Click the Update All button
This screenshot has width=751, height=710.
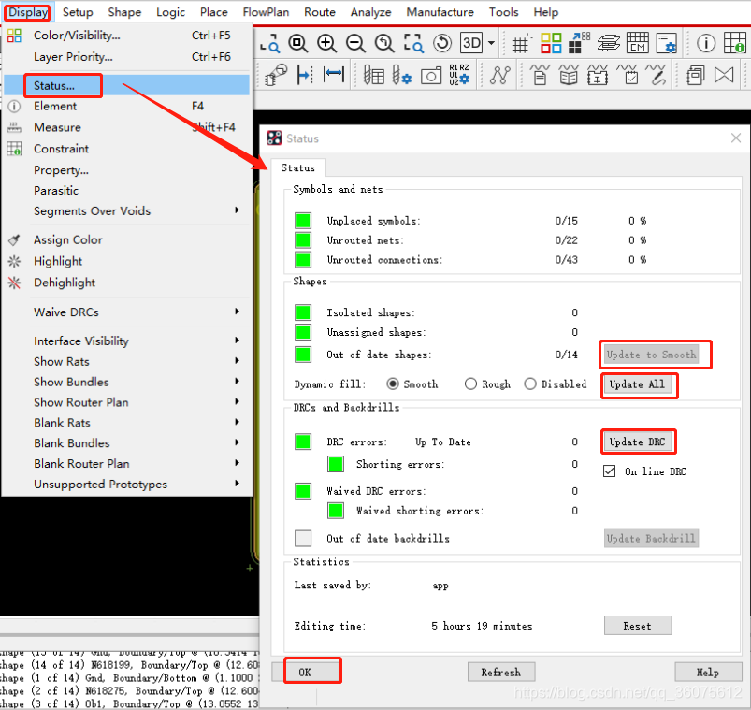(x=637, y=384)
